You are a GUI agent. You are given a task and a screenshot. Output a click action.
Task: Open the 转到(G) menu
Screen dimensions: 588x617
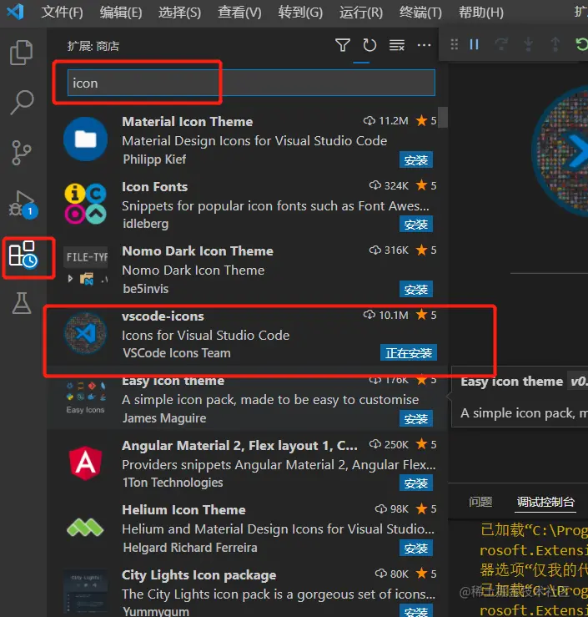[x=300, y=13]
